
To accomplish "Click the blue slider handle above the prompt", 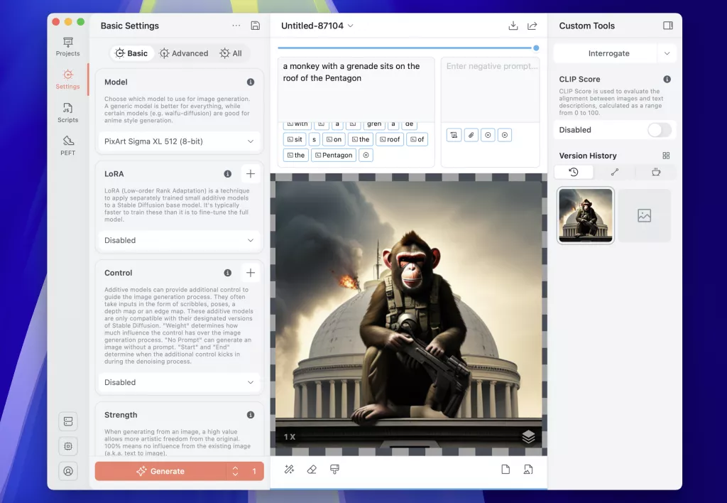I will coord(536,48).
